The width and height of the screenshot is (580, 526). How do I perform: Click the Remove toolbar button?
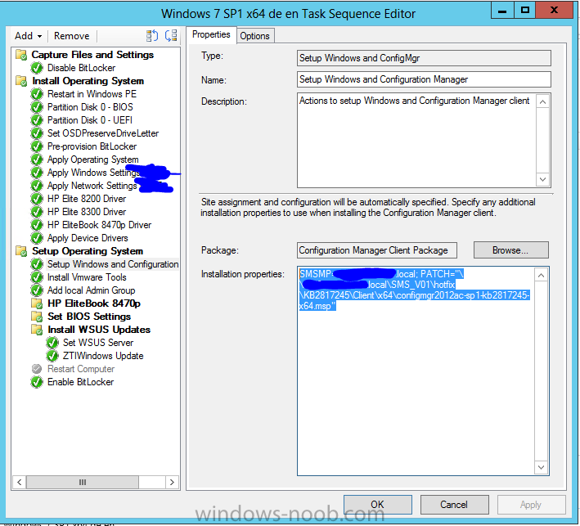[72, 36]
